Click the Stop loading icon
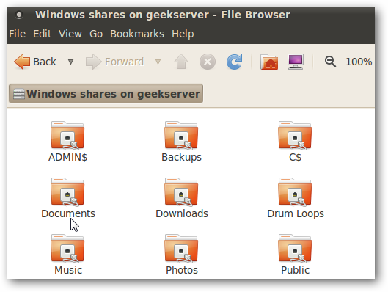The width and height of the screenshot is (388, 292). tap(208, 62)
